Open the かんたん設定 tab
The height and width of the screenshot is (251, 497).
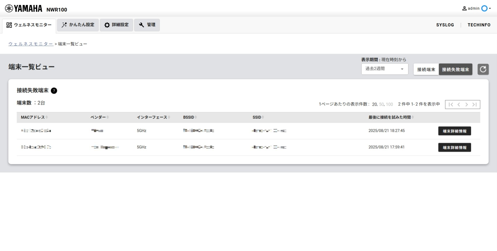(x=78, y=25)
